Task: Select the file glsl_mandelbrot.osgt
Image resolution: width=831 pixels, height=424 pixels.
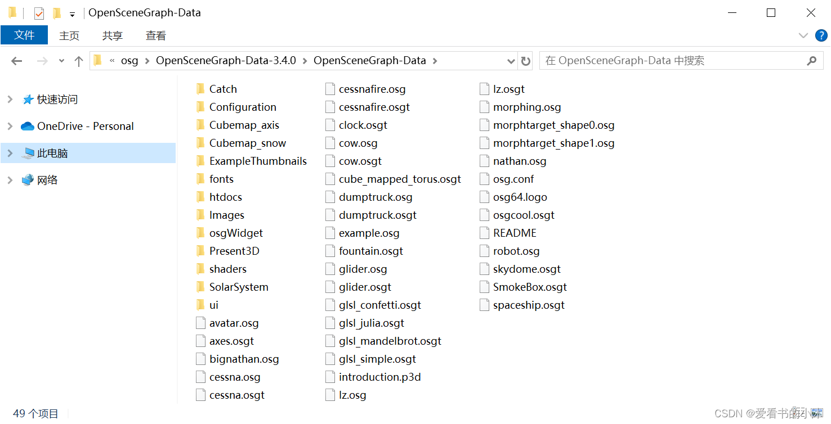Action: (390, 341)
